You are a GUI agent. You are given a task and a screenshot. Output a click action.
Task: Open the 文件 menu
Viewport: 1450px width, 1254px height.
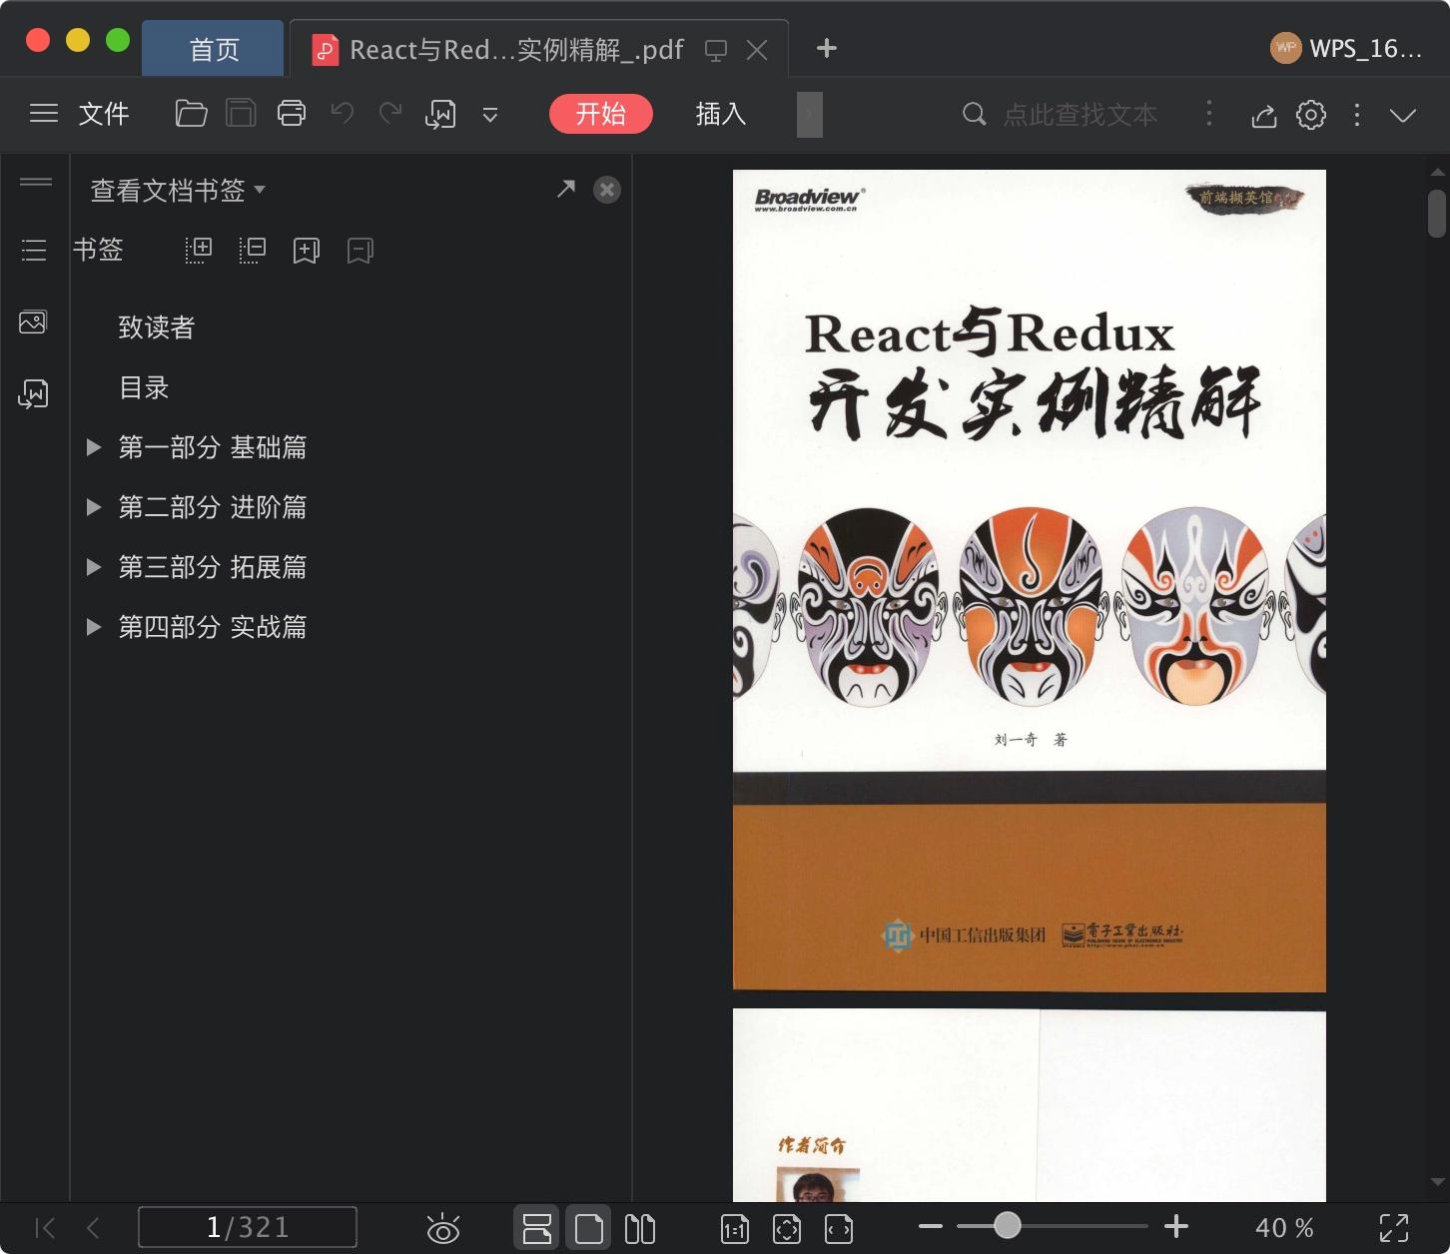click(104, 114)
